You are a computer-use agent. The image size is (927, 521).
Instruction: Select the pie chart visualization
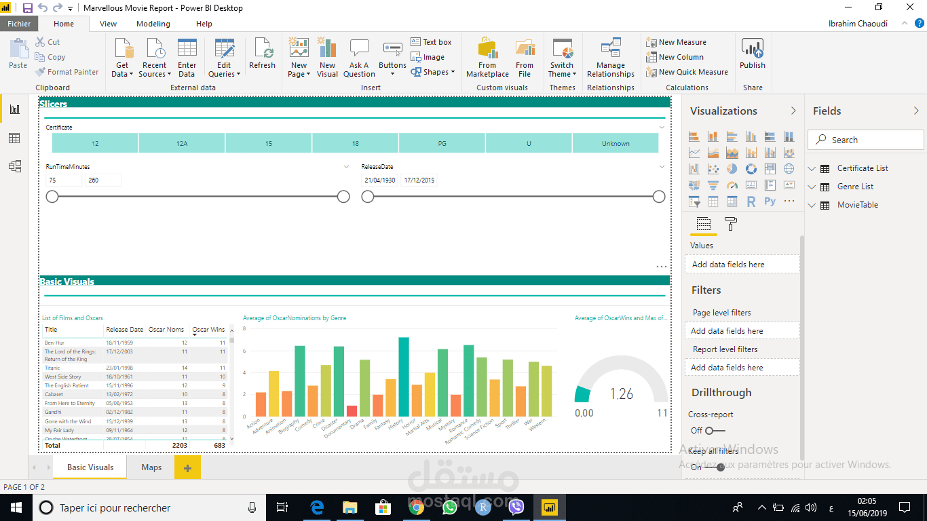732,169
